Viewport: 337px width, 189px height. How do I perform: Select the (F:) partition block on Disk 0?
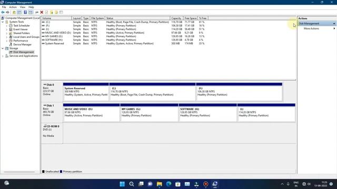click(239, 92)
